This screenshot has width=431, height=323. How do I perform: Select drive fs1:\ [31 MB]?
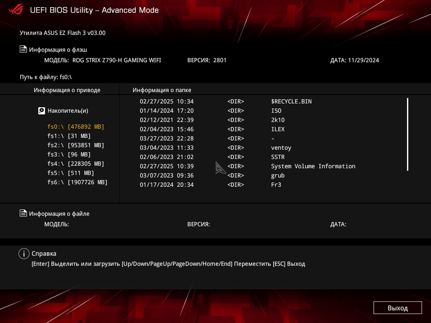tap(69, 136)
